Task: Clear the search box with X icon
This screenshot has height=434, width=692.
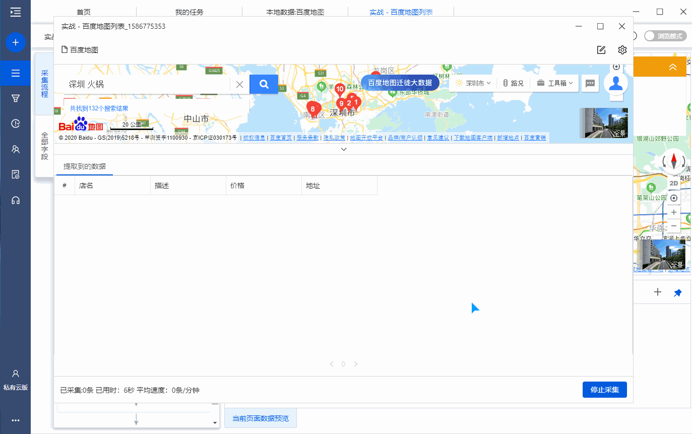Action: (240, 84)
